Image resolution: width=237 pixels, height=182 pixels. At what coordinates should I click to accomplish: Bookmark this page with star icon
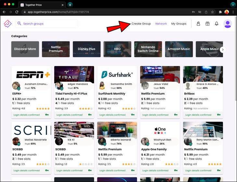(x=212, y=12)
